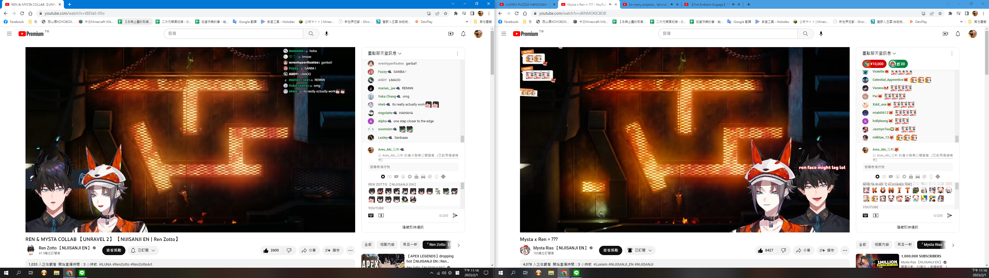Click YouTube search field in left window
The height and width of the screenshot is (278, 989).
coord(233,34)
